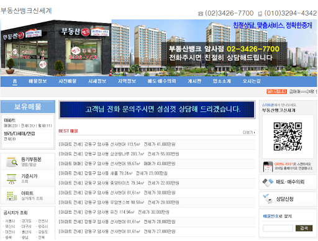Click the 매도·매수의뢰 tag icon
The width and height of the screenshot is (318, 241).
[x=268, y=183]
